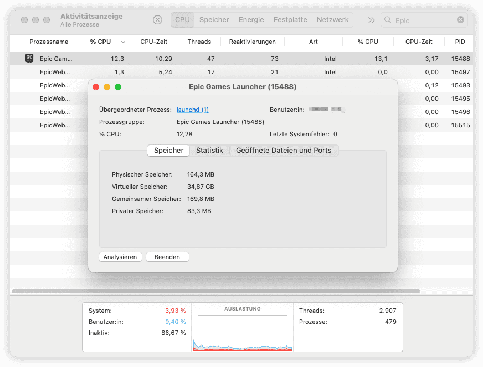Open the launchd (1) parent process link
The image size is (483, 367).
(x=193, y=110)
